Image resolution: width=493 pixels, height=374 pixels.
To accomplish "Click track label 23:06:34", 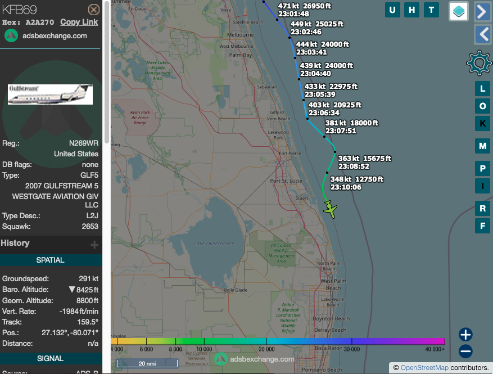I will [x=324, y=113].
